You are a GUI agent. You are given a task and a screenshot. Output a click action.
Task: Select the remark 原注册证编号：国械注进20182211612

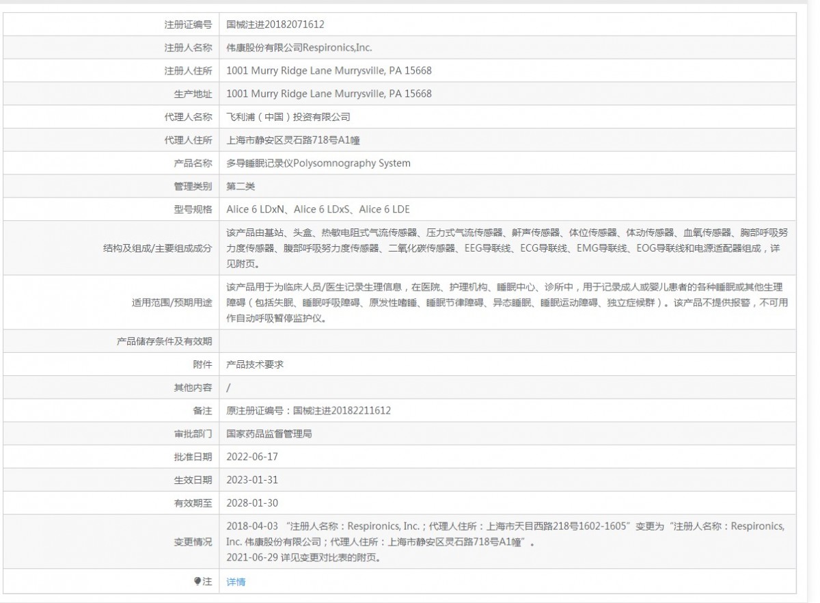tap(308, 411)
